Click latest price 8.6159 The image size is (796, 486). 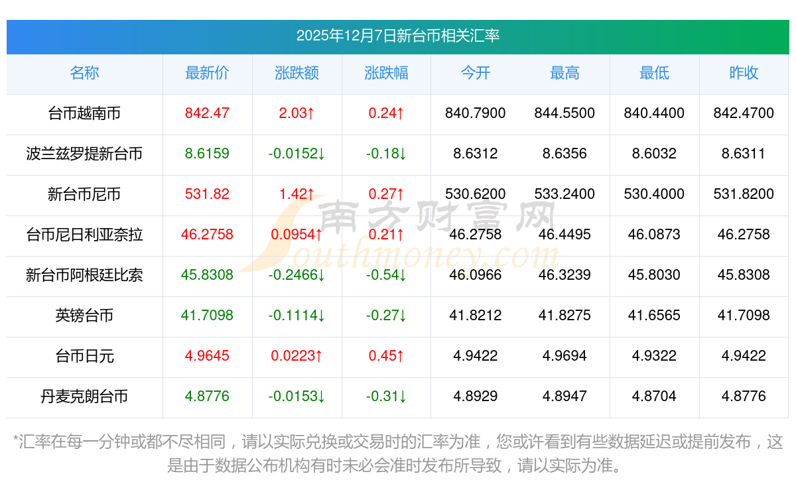point(207,154)
